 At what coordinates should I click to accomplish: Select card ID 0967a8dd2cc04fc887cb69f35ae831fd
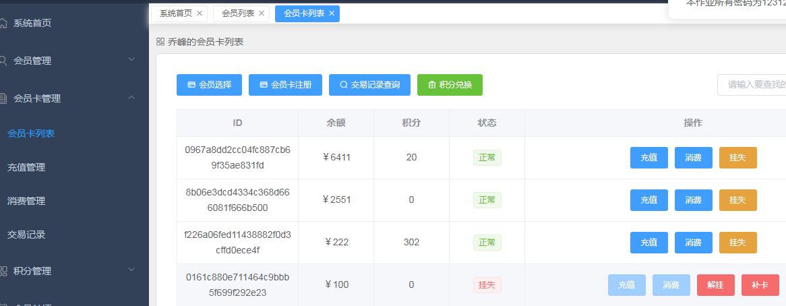(x=237, y=158)
